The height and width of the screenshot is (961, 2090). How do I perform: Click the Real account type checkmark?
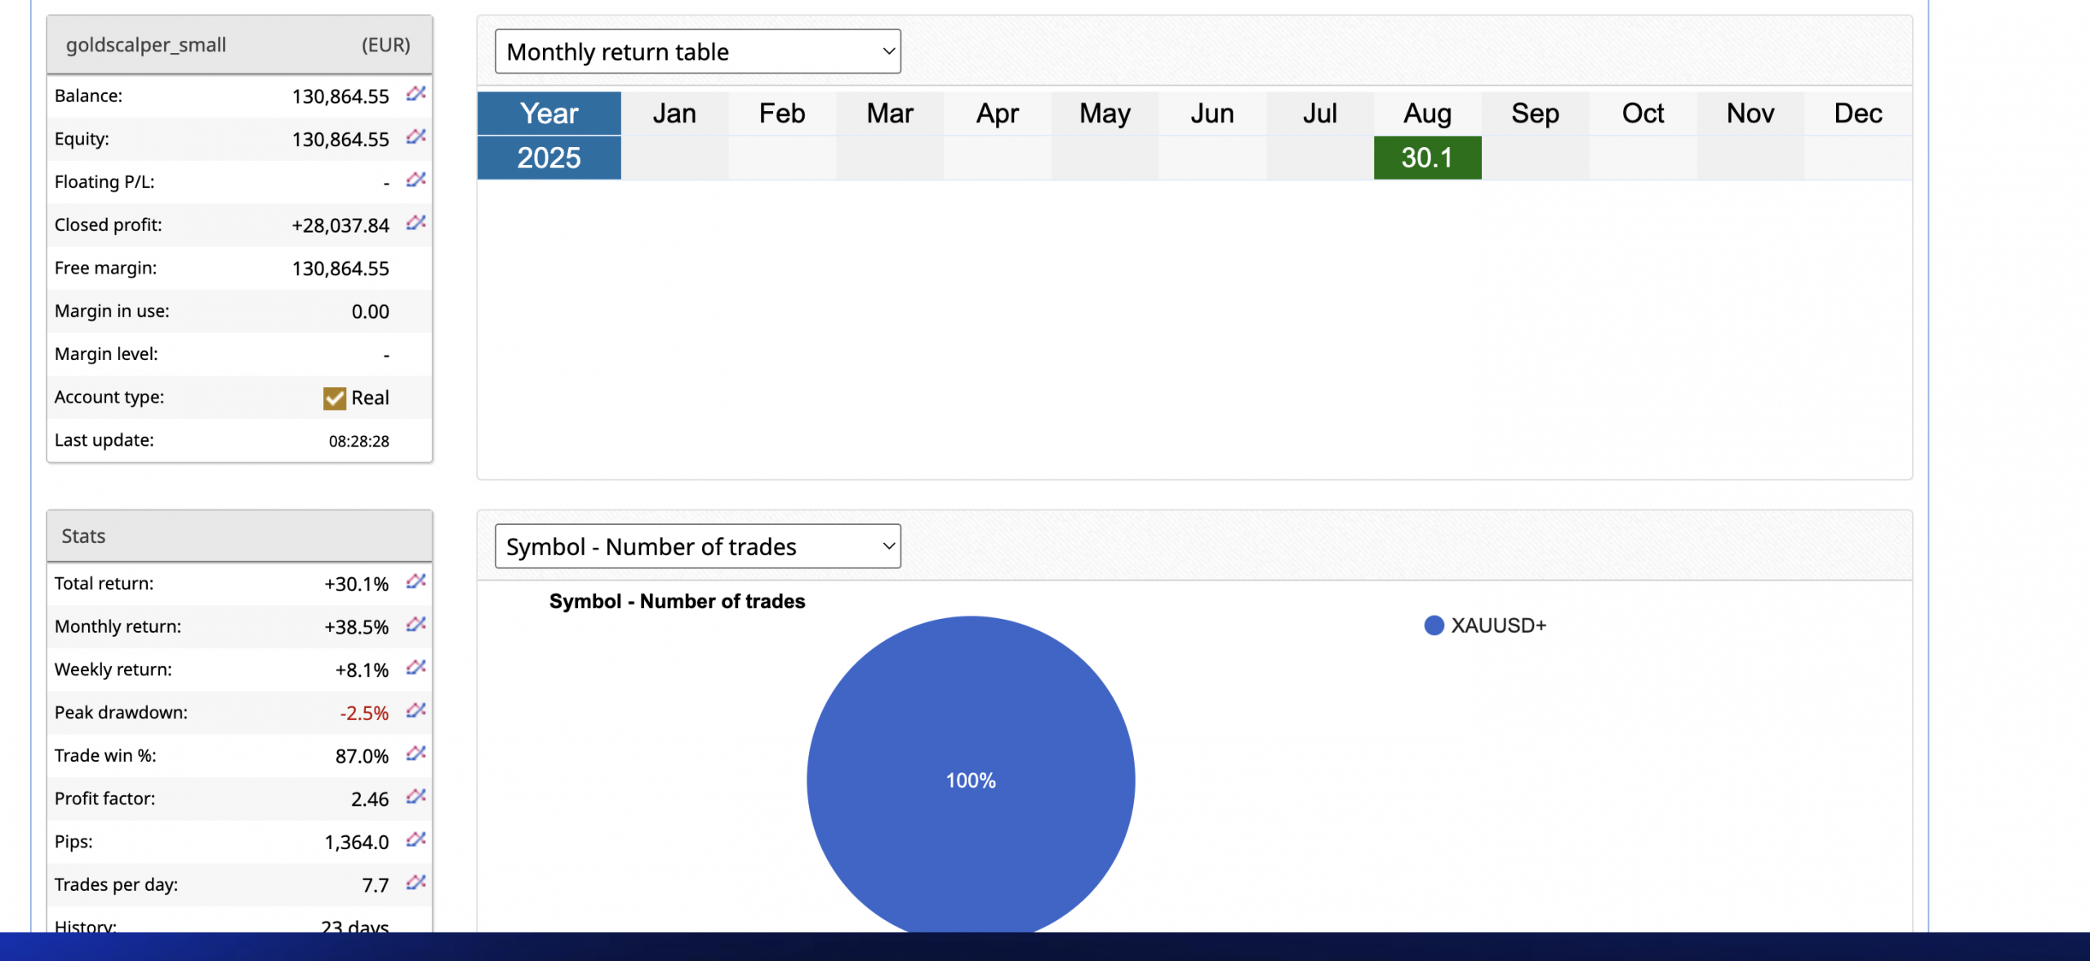point(335,398)
